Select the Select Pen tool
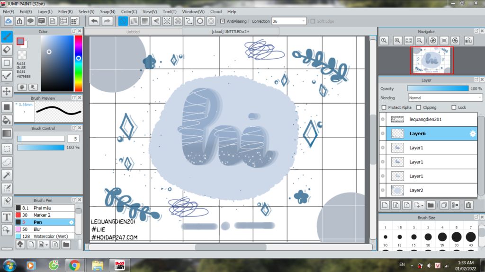 (x=7, y=188)
